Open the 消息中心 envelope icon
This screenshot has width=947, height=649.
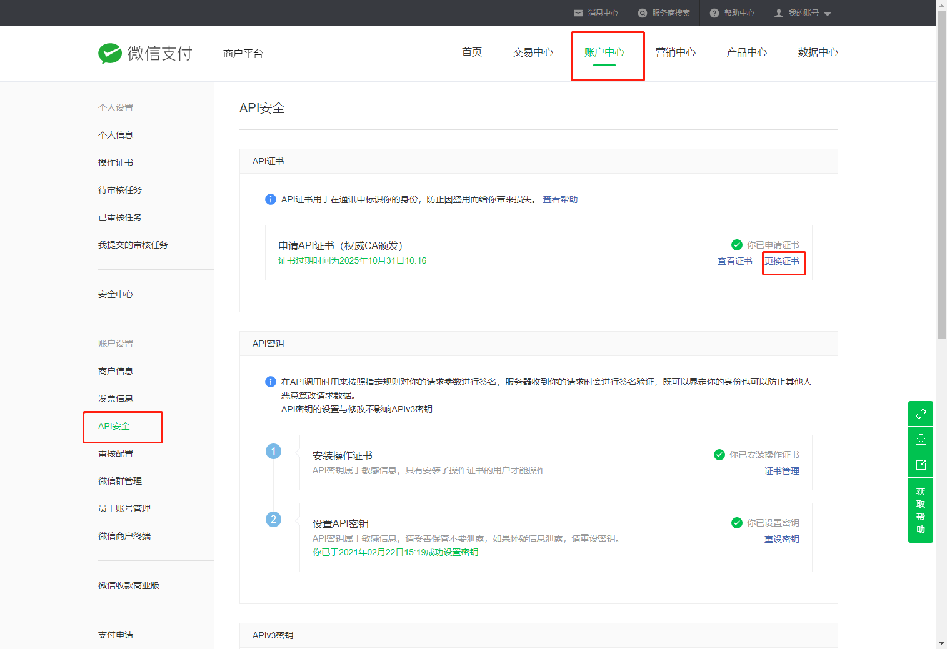pyautogui.click(x=578, y=13)
